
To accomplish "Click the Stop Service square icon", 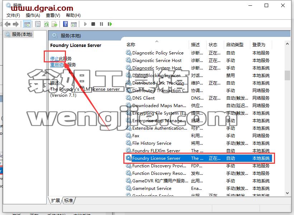I will [93, 24].
